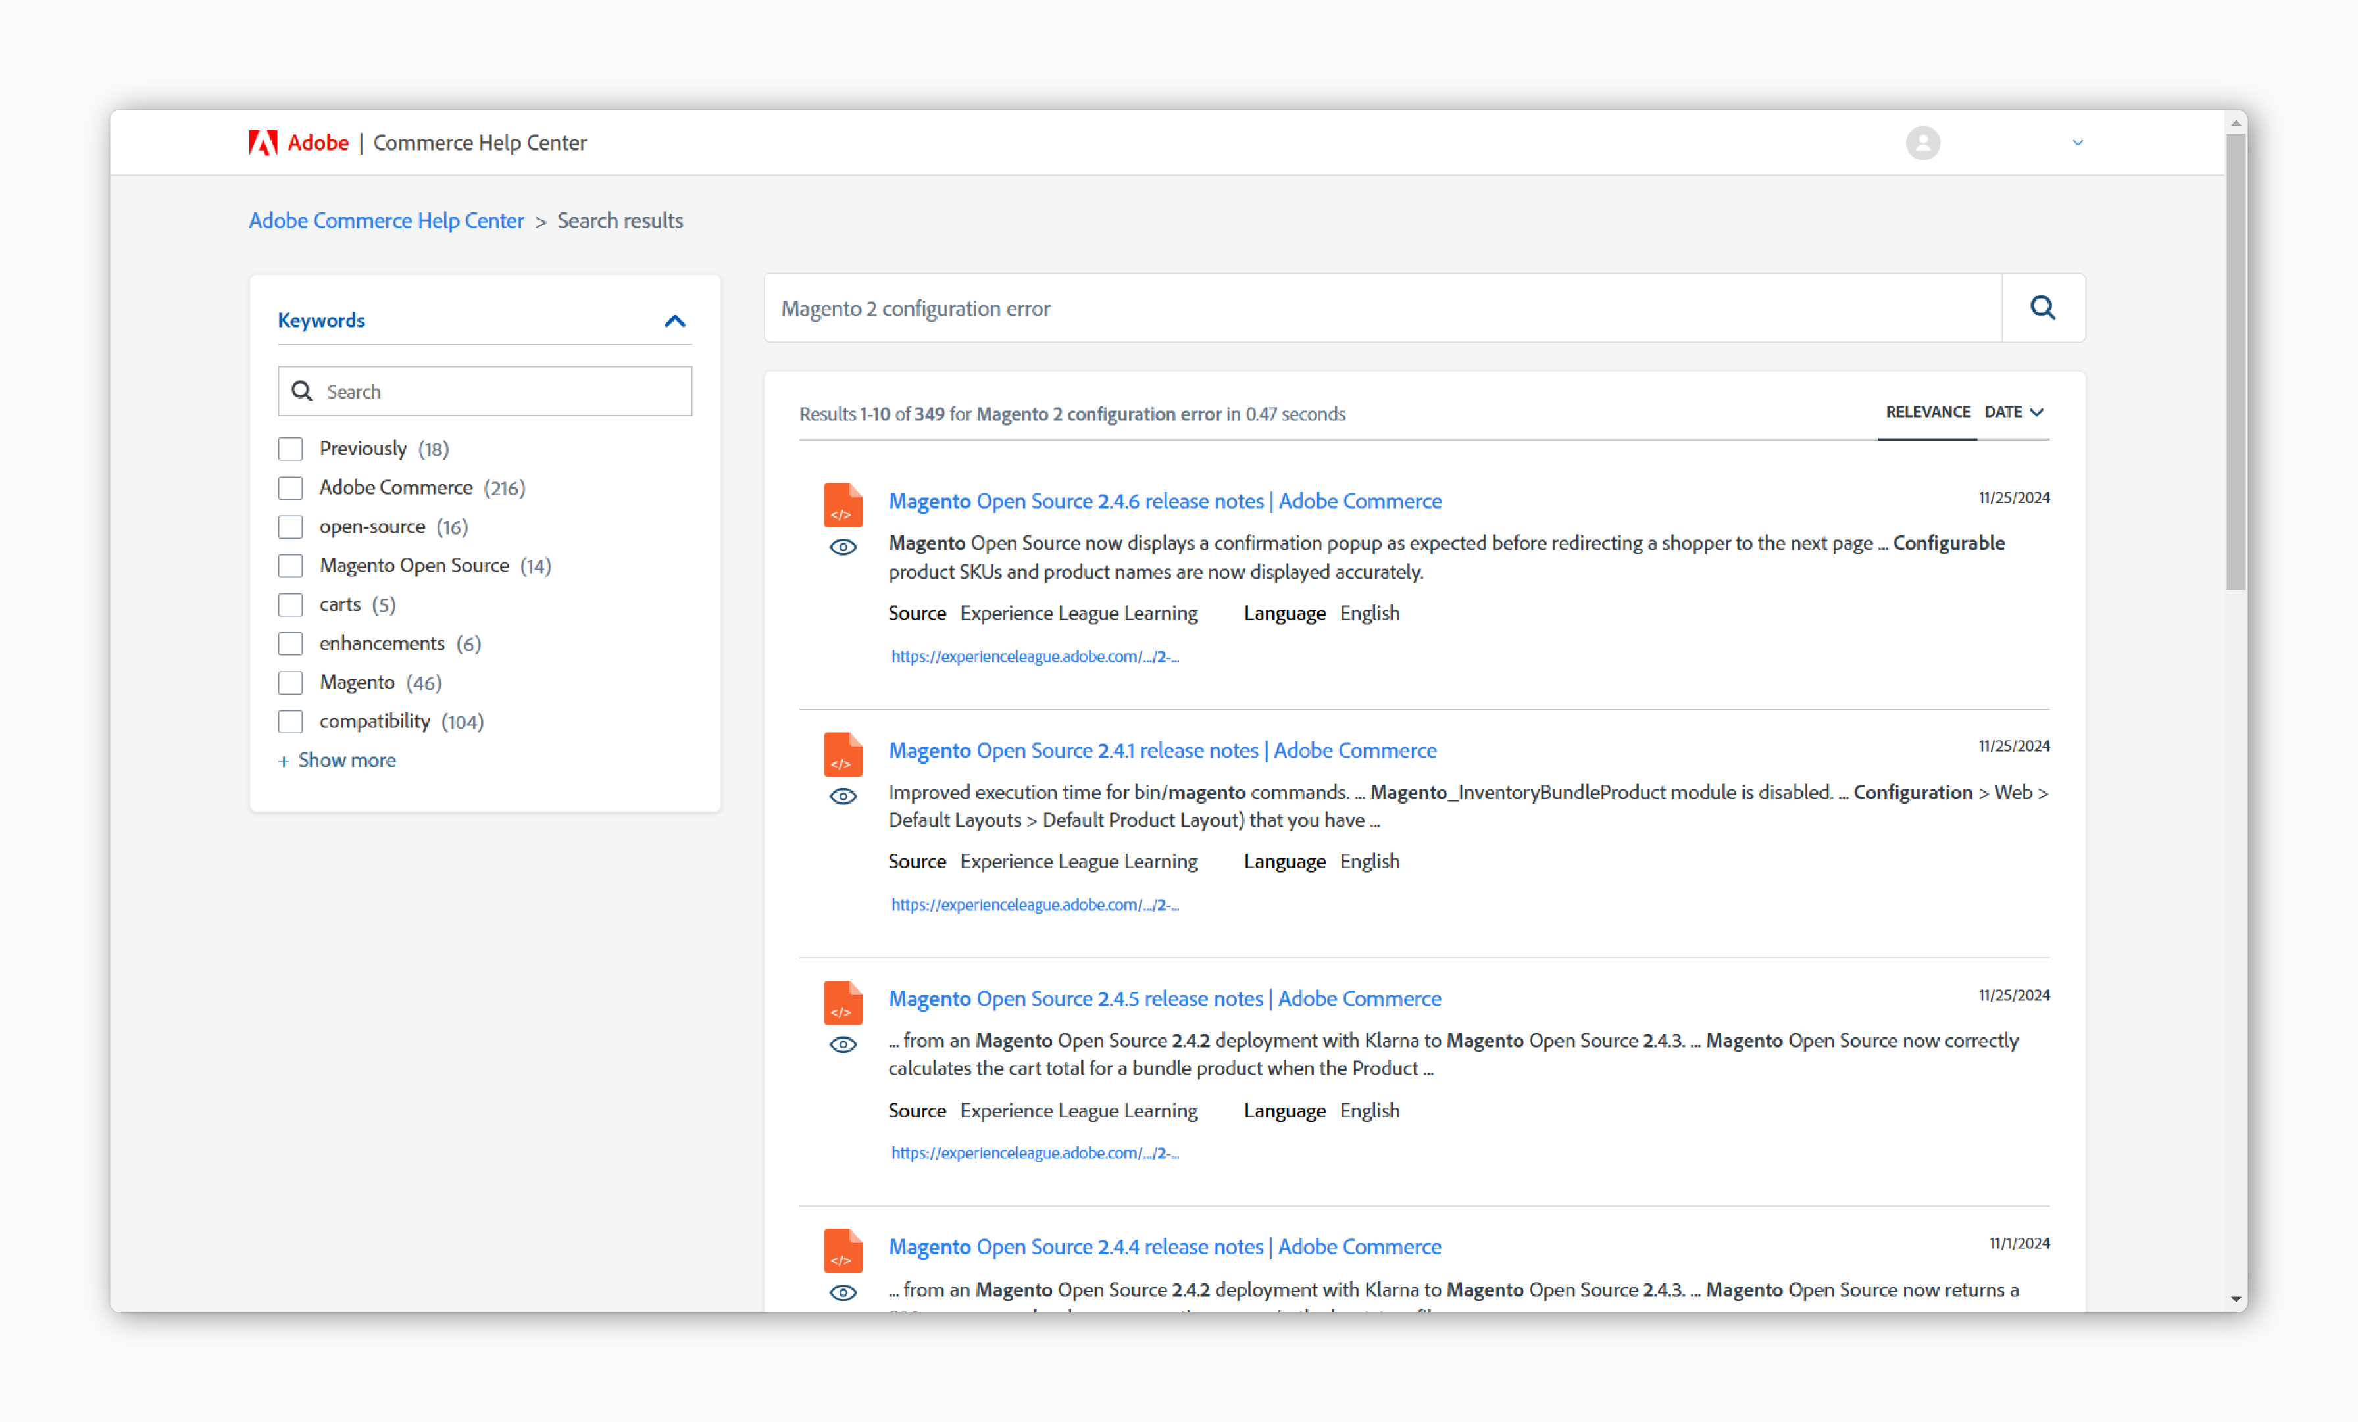The height and width of the screenshot is (1422, 2358).
Task: Click file icon for 2.4.1 release notes
Action: click(x=842, y=754)
